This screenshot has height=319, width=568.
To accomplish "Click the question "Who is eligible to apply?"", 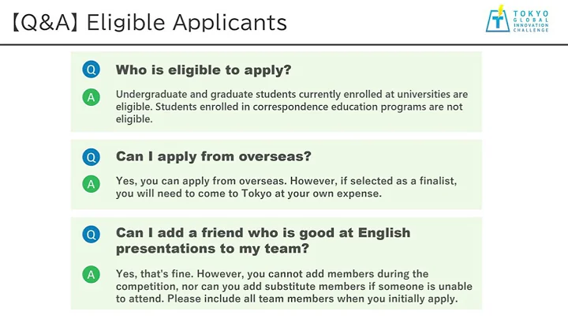I will point(204,70).
